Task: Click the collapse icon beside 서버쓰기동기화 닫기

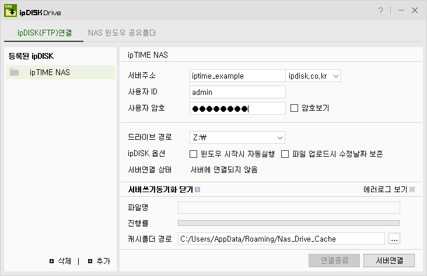Action: (198, 190)
